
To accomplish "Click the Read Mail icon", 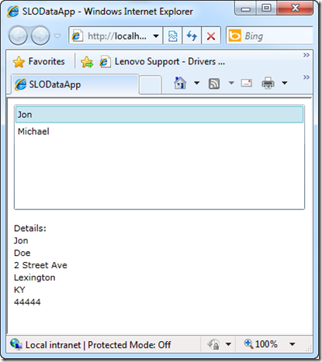I will pyautogui.click(x=247, y=83).
